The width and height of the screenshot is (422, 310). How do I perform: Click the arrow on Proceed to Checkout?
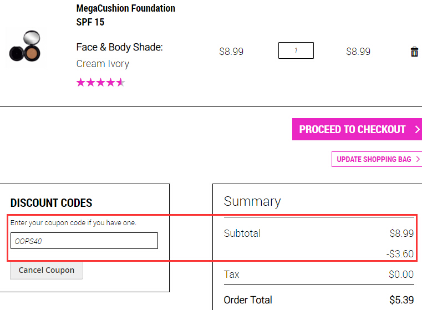(417, 129)
